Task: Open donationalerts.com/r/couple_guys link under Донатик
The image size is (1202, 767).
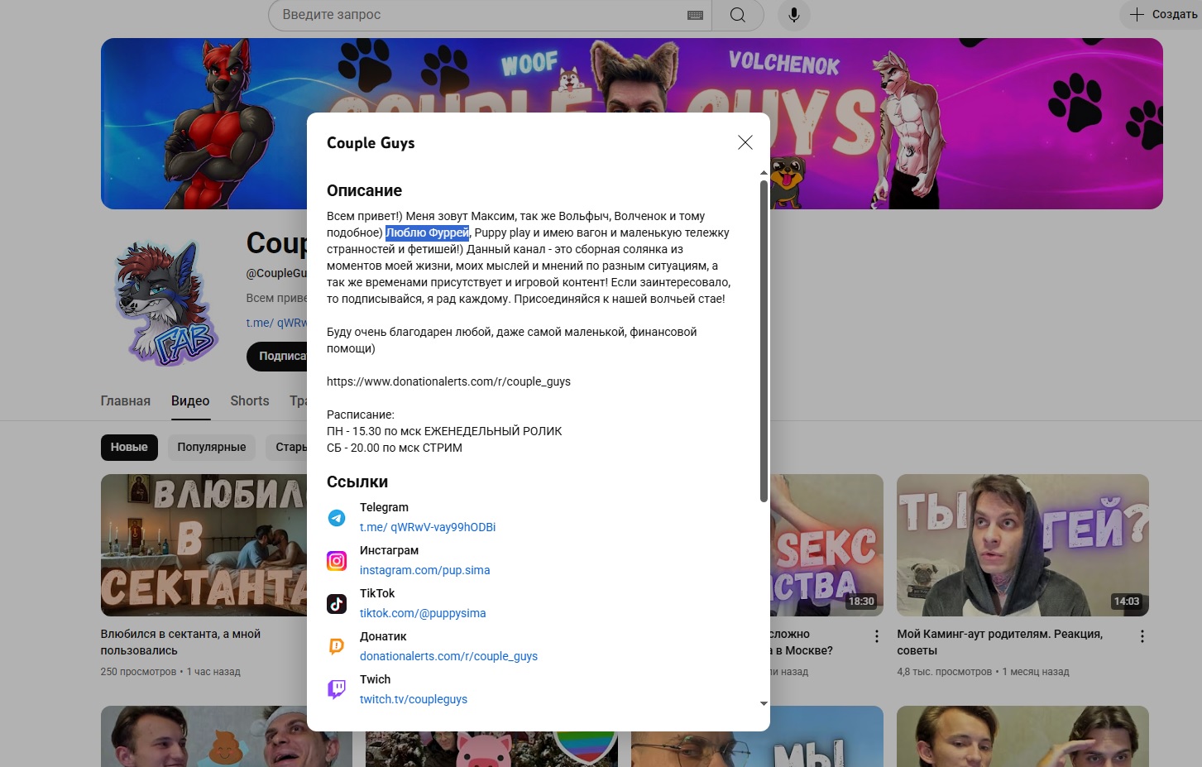Action: [448, 656]
